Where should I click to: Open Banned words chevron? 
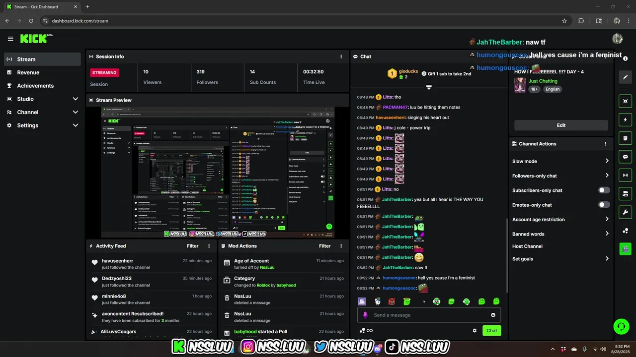[x=607, y=234]
